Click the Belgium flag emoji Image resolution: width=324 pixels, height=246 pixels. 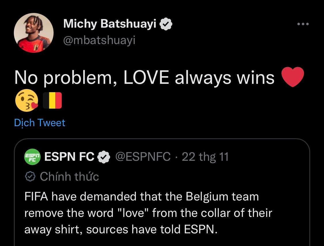click(x=52, y=100)
